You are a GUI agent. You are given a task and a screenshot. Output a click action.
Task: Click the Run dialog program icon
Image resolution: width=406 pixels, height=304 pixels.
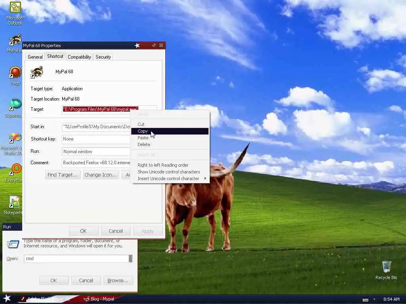click(x=13, y=244)
